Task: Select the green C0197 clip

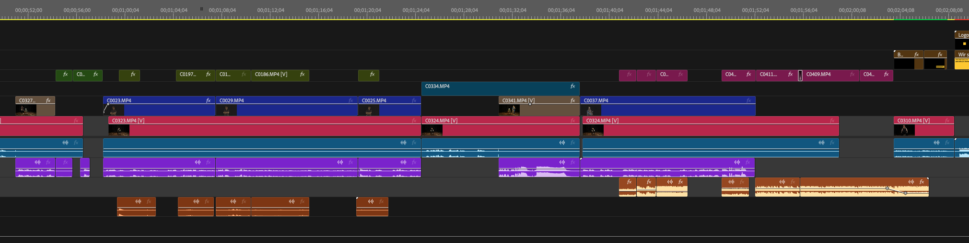Action: click(x=195, y=75)
